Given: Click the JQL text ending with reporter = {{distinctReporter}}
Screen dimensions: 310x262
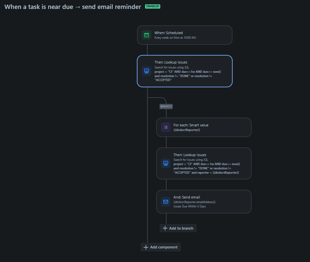Looking at the screenshot, I should [x=207, y=168].
